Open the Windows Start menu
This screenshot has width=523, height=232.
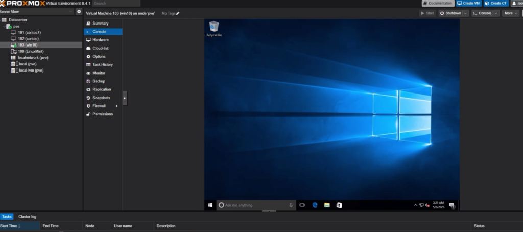[210, 205]
